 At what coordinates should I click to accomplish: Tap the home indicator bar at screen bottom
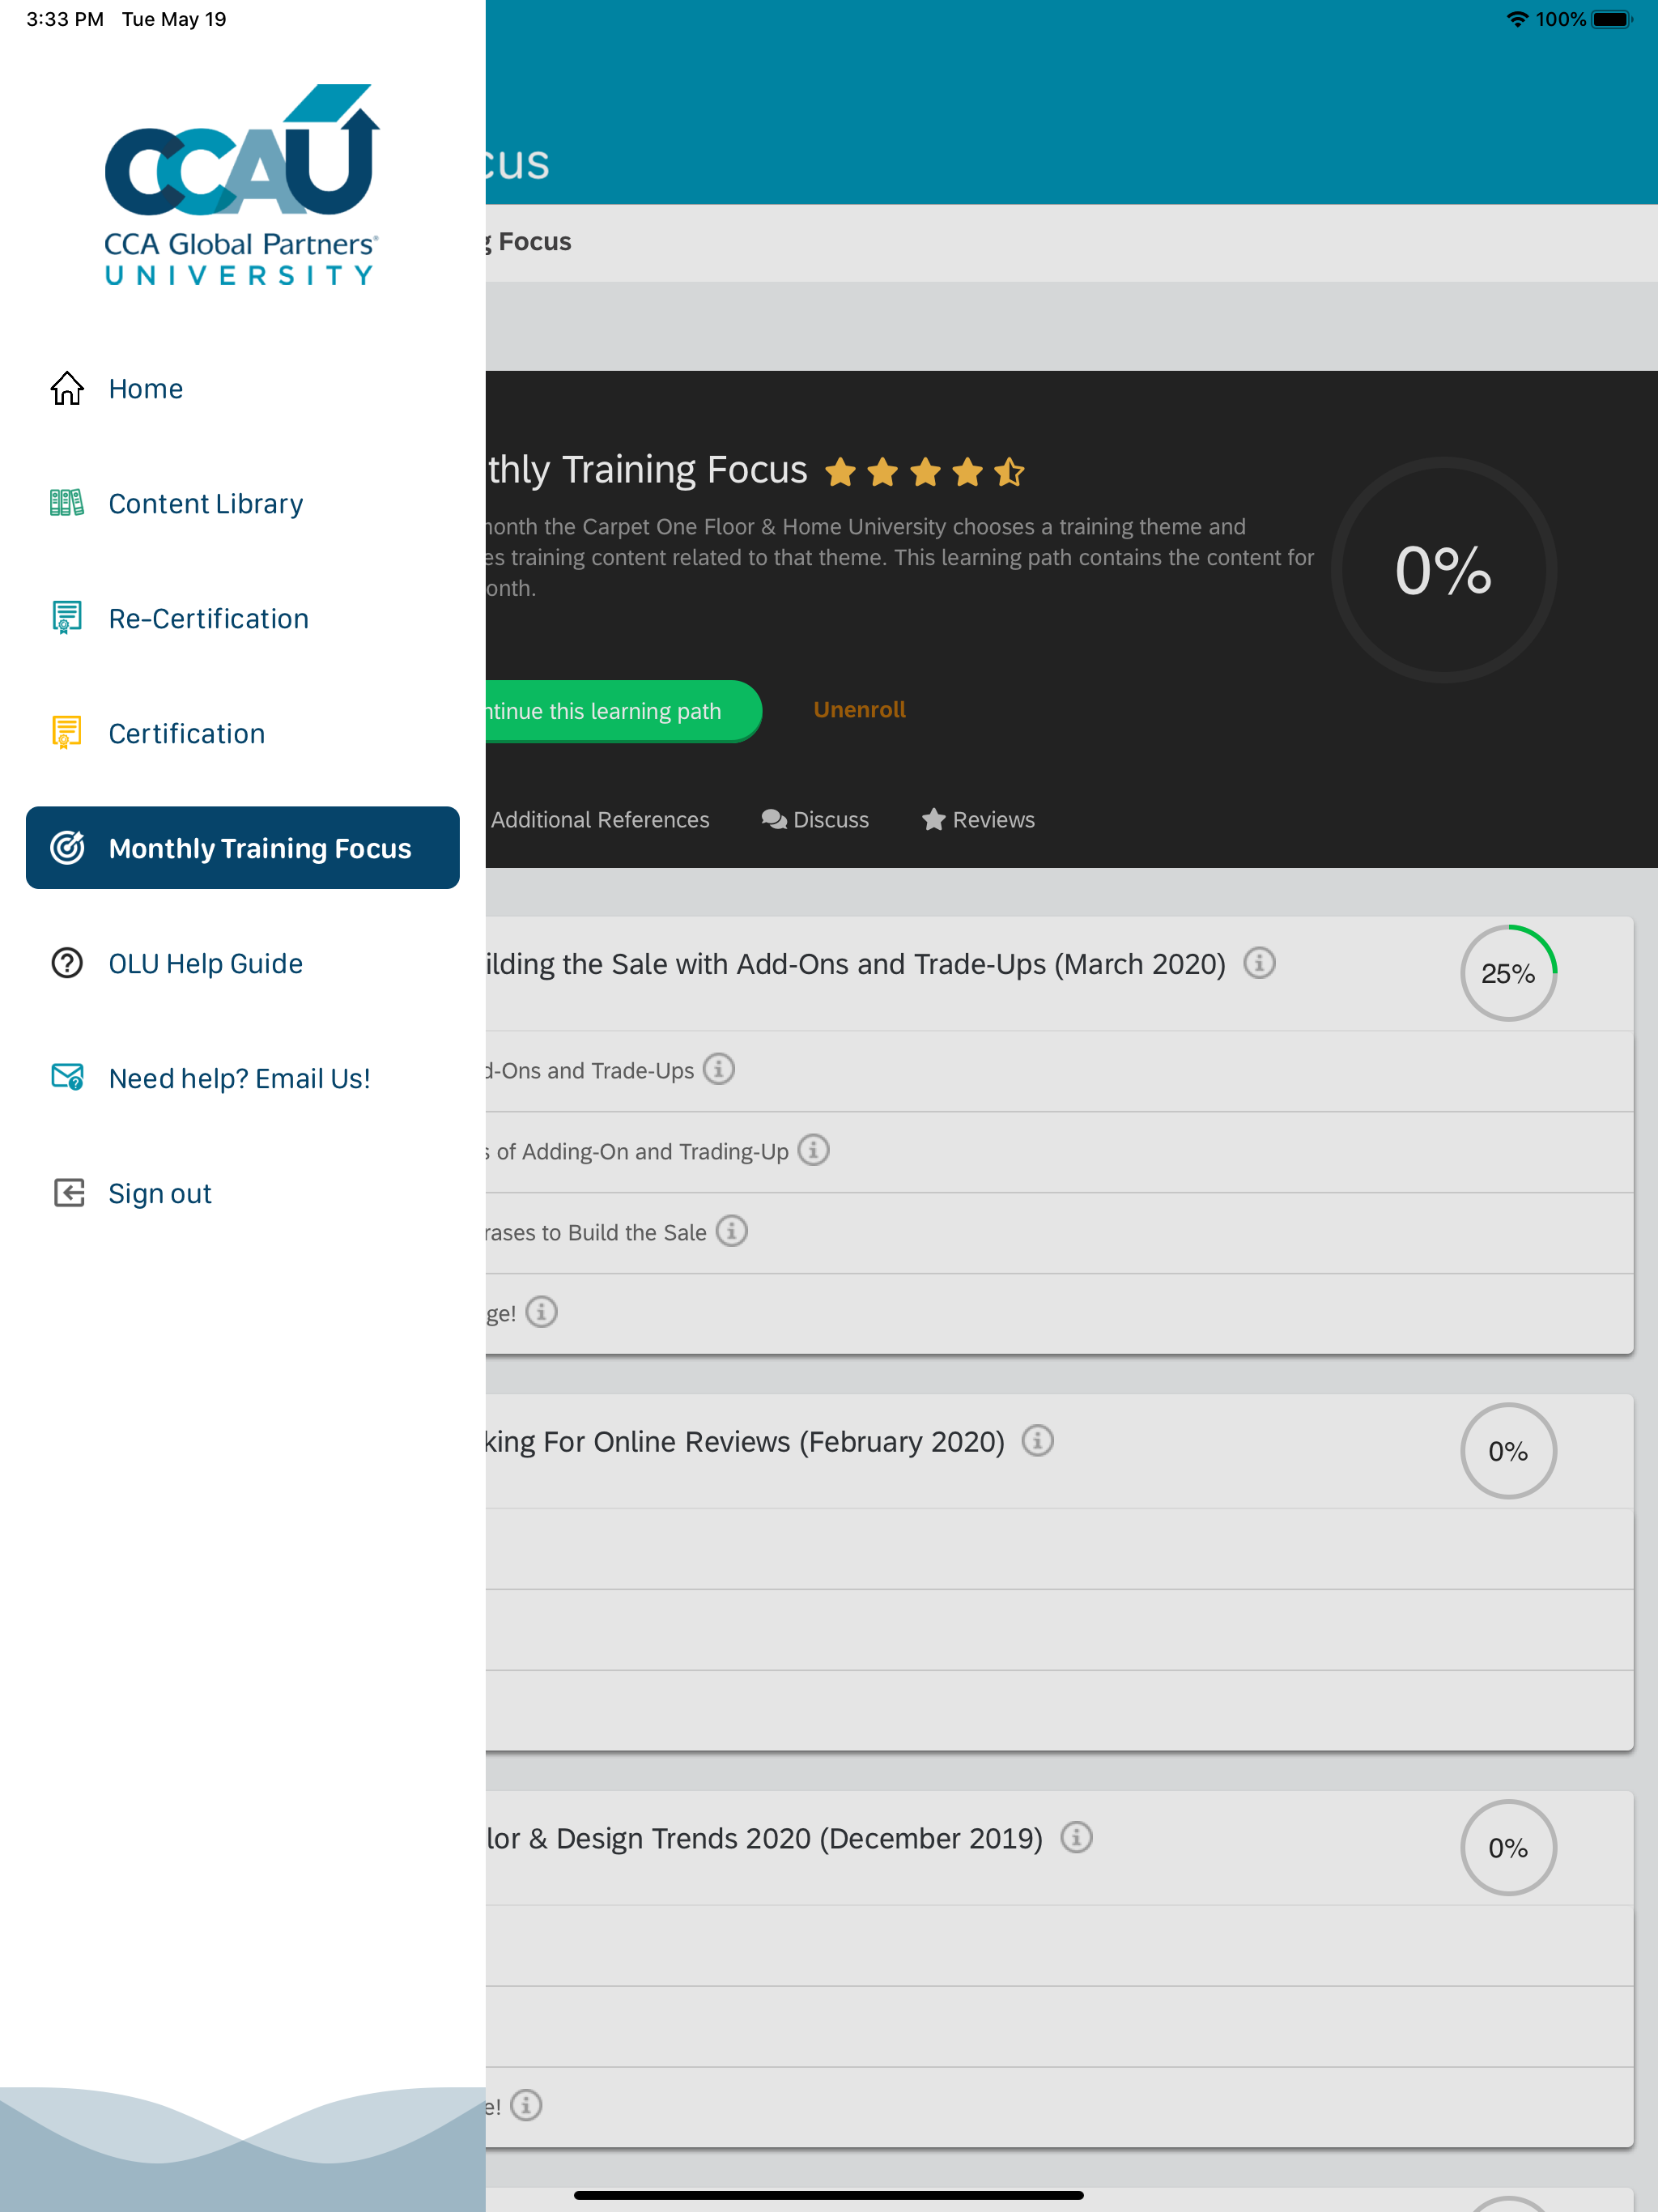(829, 2195)
